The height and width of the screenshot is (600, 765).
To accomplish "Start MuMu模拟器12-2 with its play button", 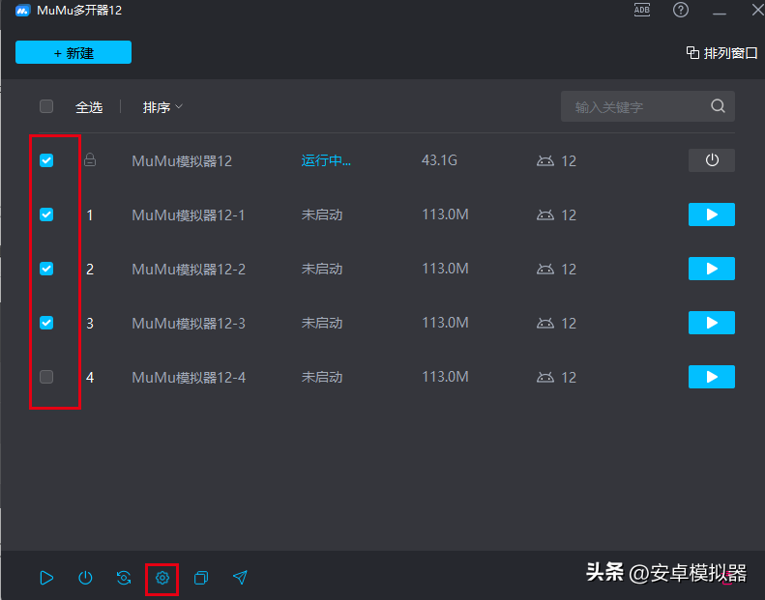I will 712,269.
